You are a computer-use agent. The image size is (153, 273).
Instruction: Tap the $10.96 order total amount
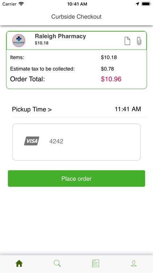[x=111, y=79]
